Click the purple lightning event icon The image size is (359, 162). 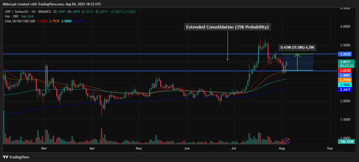tap(286, 140)
